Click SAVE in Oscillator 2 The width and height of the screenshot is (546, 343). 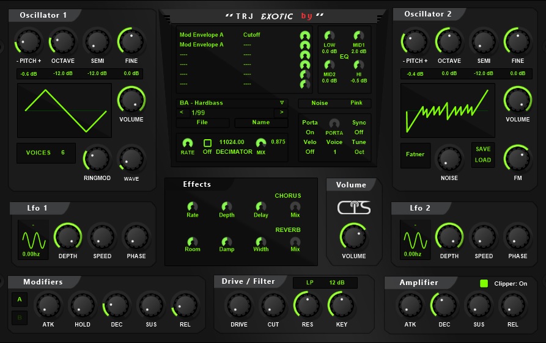tap(483, 149)
